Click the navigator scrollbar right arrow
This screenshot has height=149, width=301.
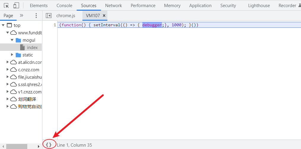click(x=39, y=147)
